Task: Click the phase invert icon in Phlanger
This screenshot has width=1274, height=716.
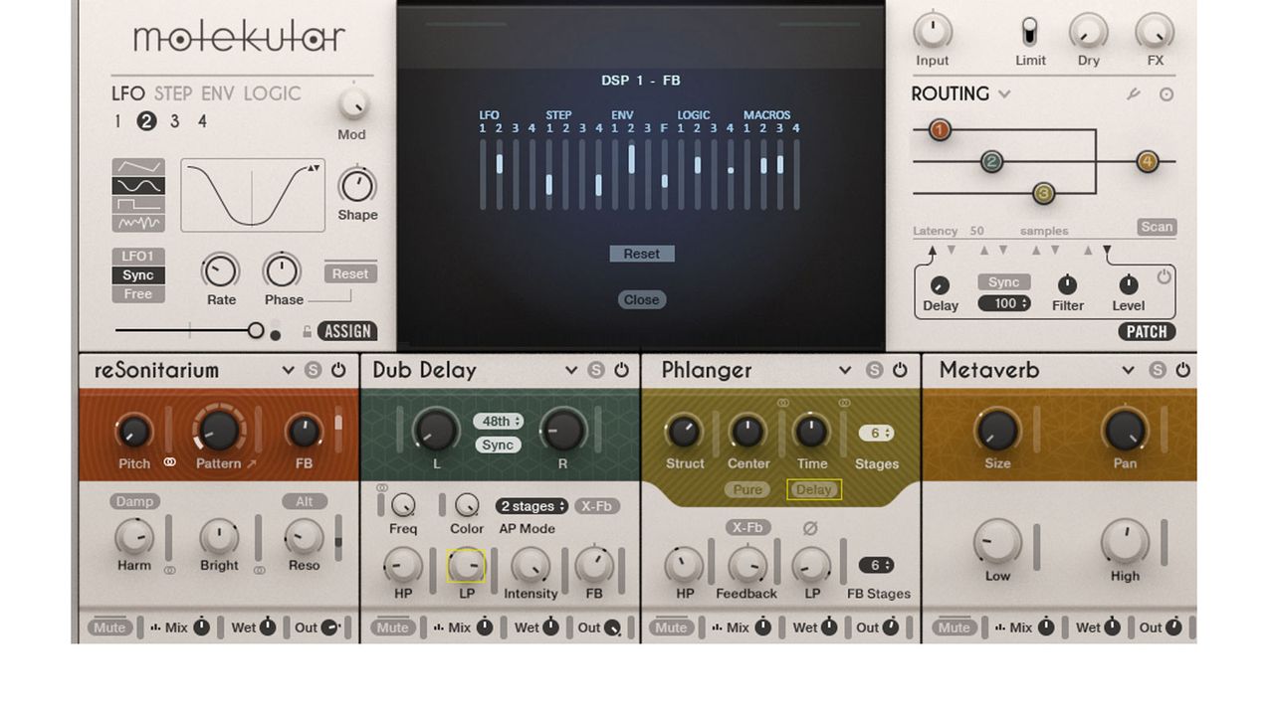Action: coord(810,528)
